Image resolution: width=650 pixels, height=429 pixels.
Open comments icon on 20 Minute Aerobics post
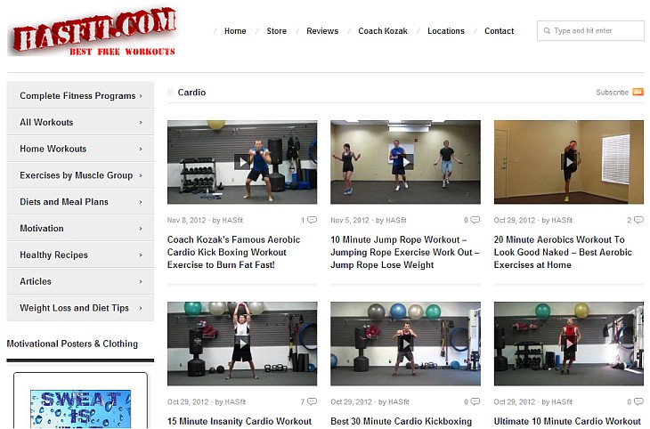click(x=638, y=220)
